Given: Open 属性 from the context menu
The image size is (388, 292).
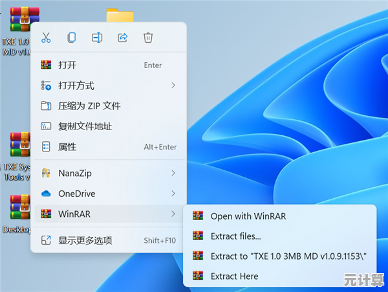Looking at the screenshot, I should pyautogui.click(x=67, y=147).
